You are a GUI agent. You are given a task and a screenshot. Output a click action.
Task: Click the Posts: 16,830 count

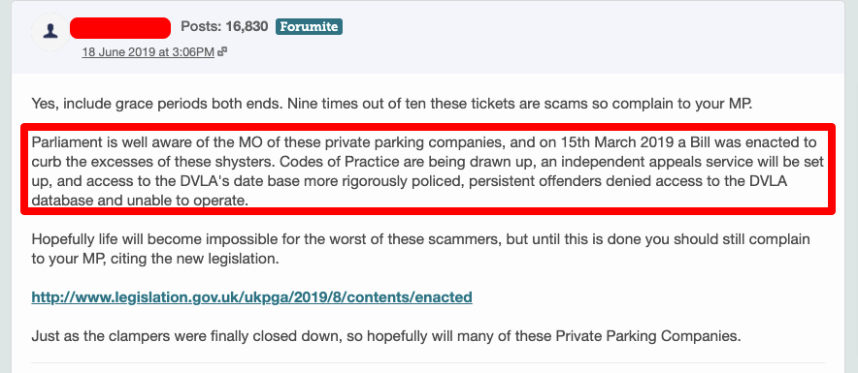pos(224,26)
